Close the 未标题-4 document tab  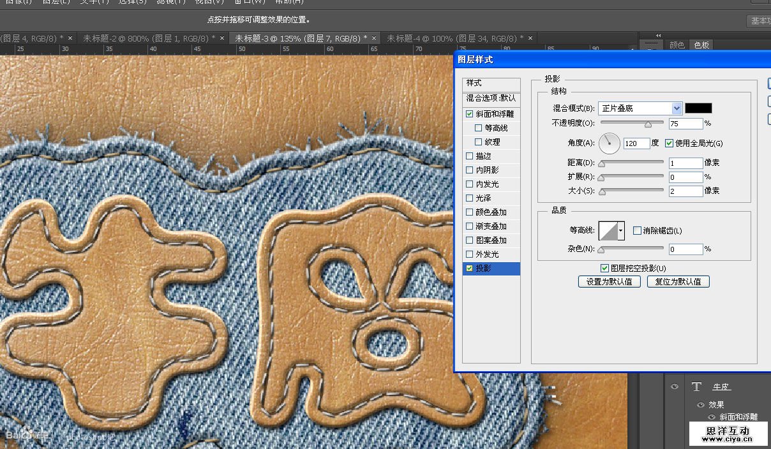click(530, 38)
